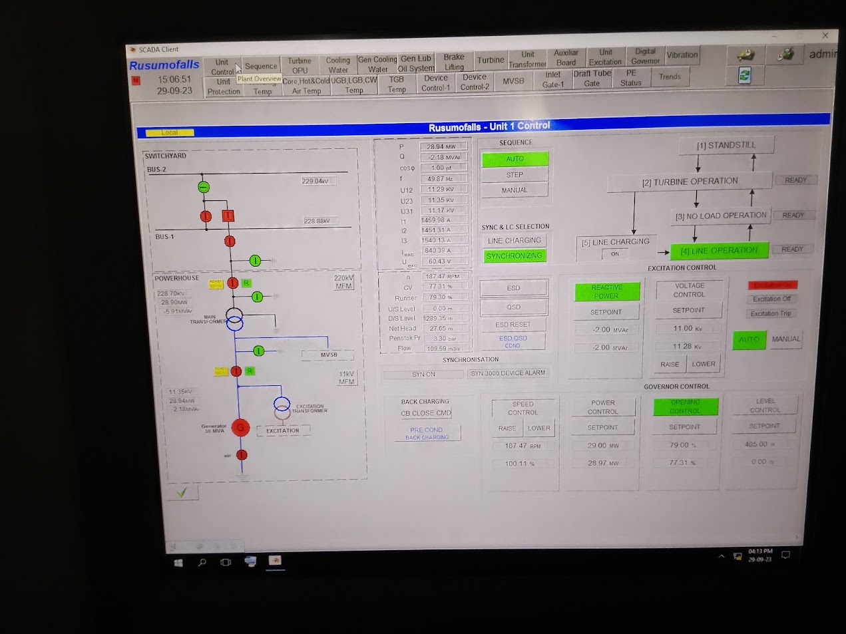This screenshot has width=846, height=634.
Task: Click the SYN ON button
Action: point(423,375)
